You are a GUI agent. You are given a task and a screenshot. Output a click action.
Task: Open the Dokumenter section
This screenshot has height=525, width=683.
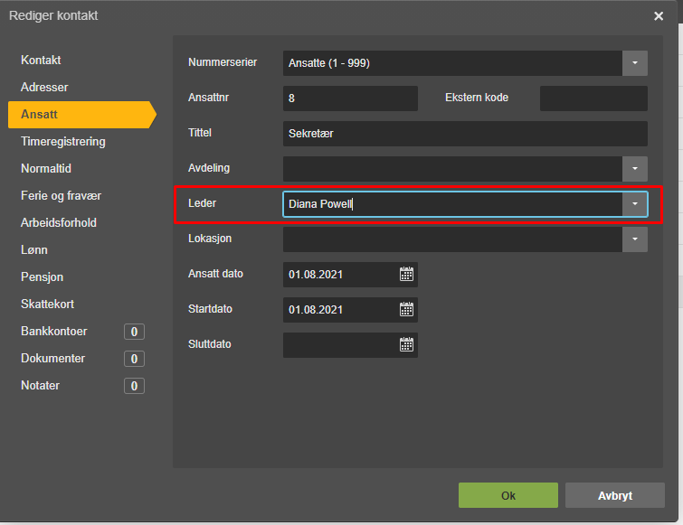pyautogui.click(x=53, y=359)
